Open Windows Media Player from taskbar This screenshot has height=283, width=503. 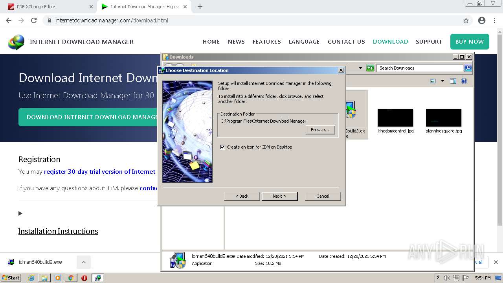pos(58,278)
